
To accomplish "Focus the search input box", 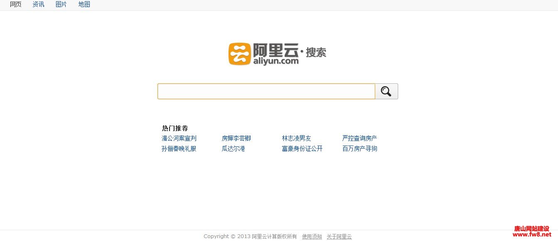I will [x=266, y=91].
